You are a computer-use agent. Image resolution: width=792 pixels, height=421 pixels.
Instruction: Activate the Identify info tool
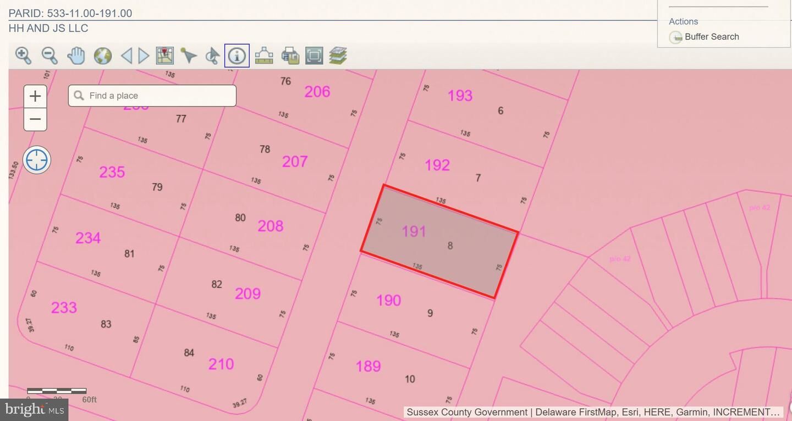237,55
